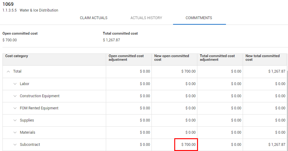Screen dimensions: 288x151
Task: Expand the Supplies cost category
Action: point(15,120)
